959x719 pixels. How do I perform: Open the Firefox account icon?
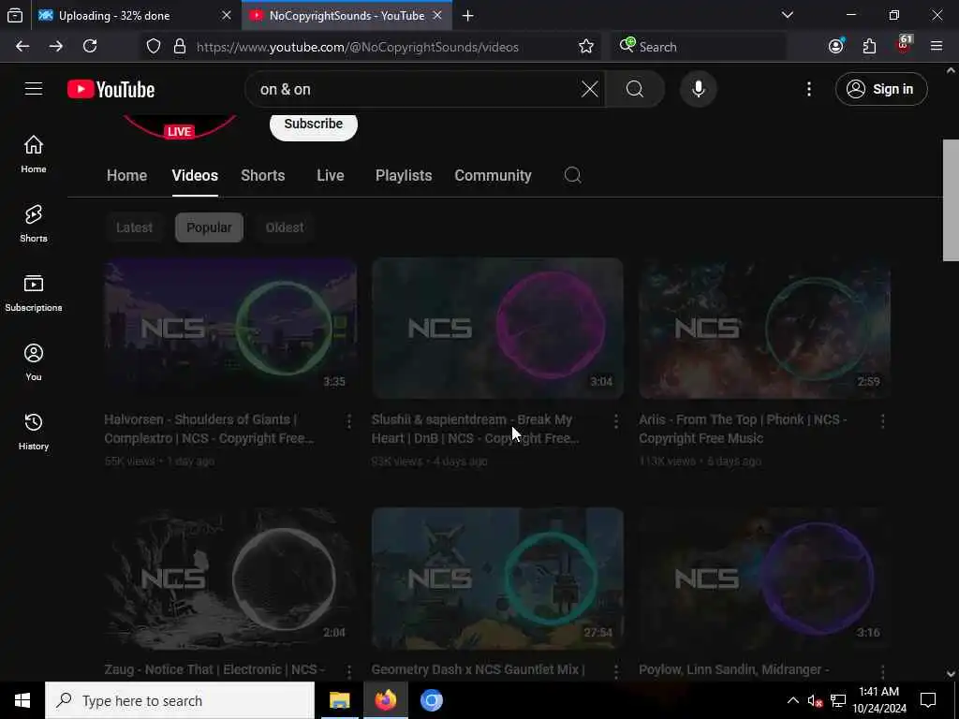click(x=836, y=46)
